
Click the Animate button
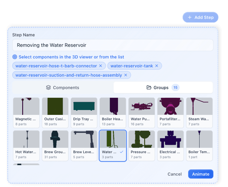pyautogui.click(x=201, y=174)
